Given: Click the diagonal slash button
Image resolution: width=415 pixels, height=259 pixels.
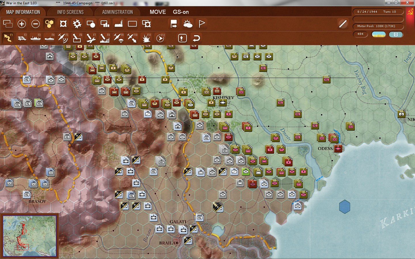Looking at the screenshot, I should 343,24.
